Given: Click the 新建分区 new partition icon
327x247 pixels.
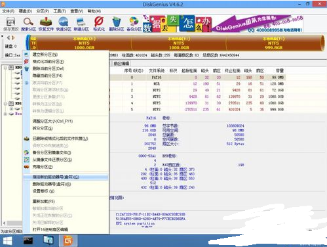Looking at the screenshot, I should point(81,24).
